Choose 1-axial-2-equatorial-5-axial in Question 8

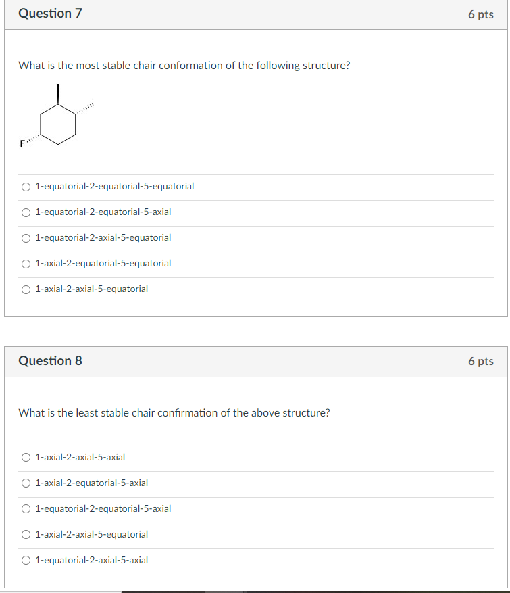(26, 483)
